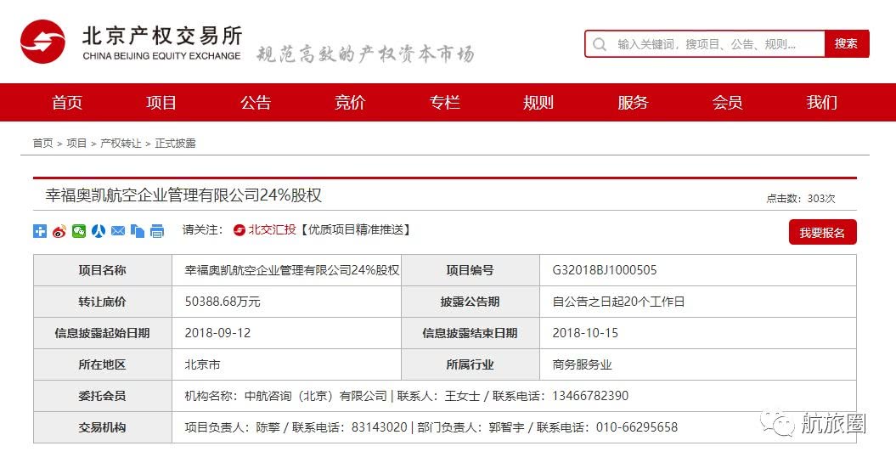The height and width of the screenshot is (463, 896).
Task: Click the 我要报名 signup button
Action: pos(822,232)
